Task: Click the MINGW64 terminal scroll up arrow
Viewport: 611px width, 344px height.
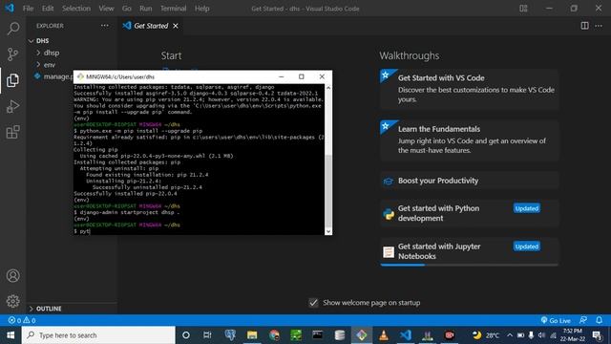Action: coord(328,88)
